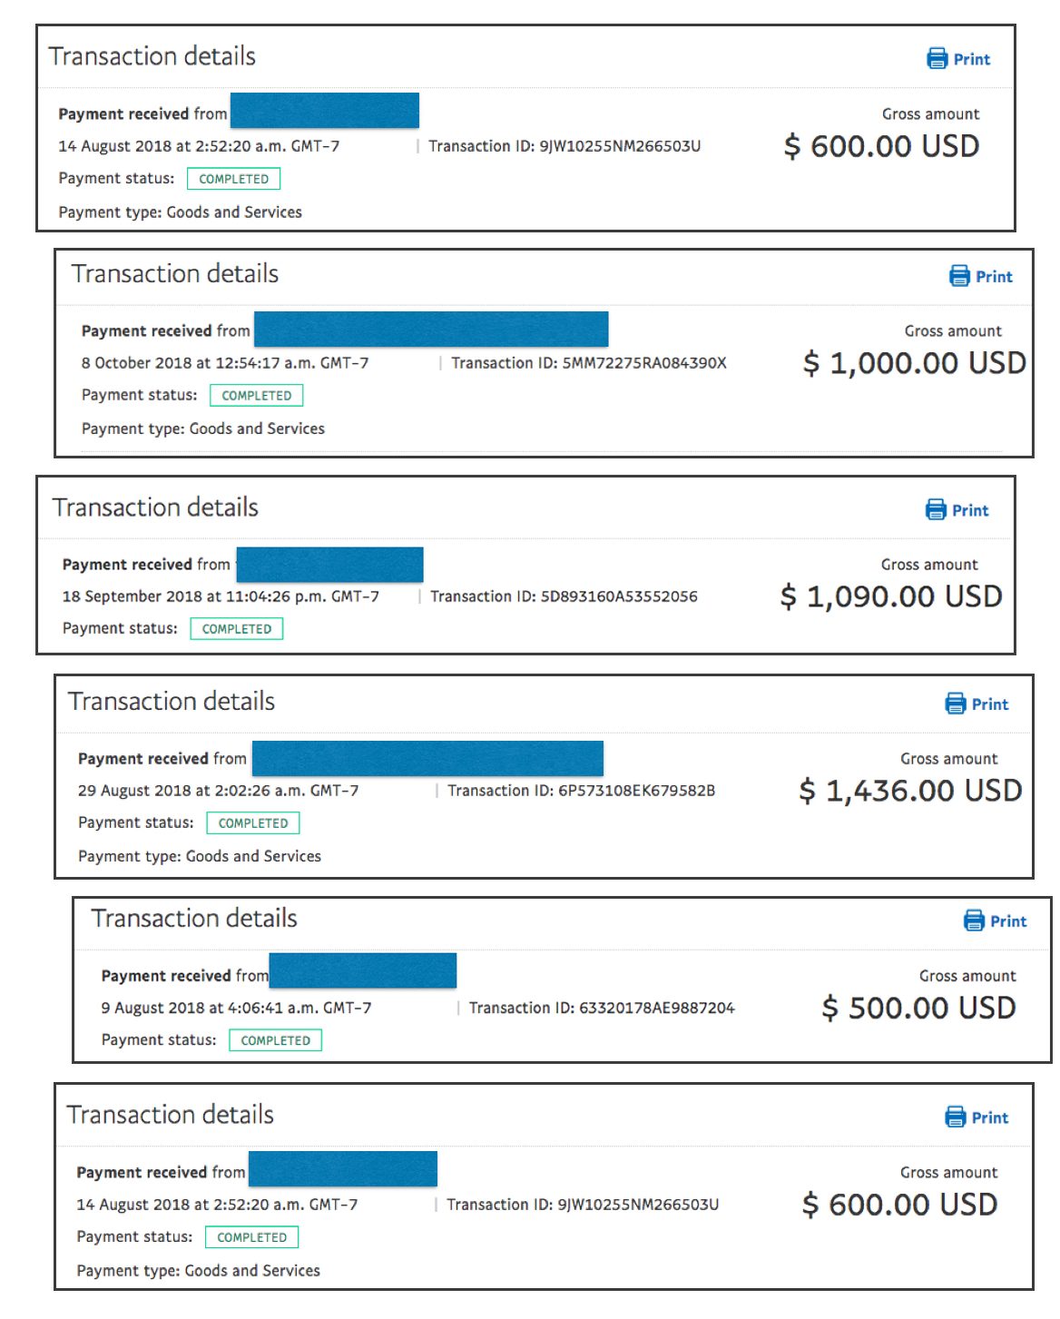Click the Print icon for the $1,436.00 transaction
Screen dimensions: 1060x1319
coord(956,704)
